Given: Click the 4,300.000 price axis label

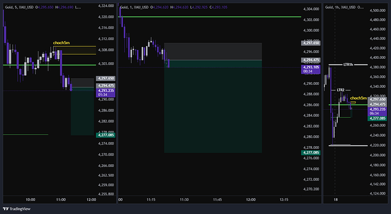Looking at the screenshot, I should [311, 31].
